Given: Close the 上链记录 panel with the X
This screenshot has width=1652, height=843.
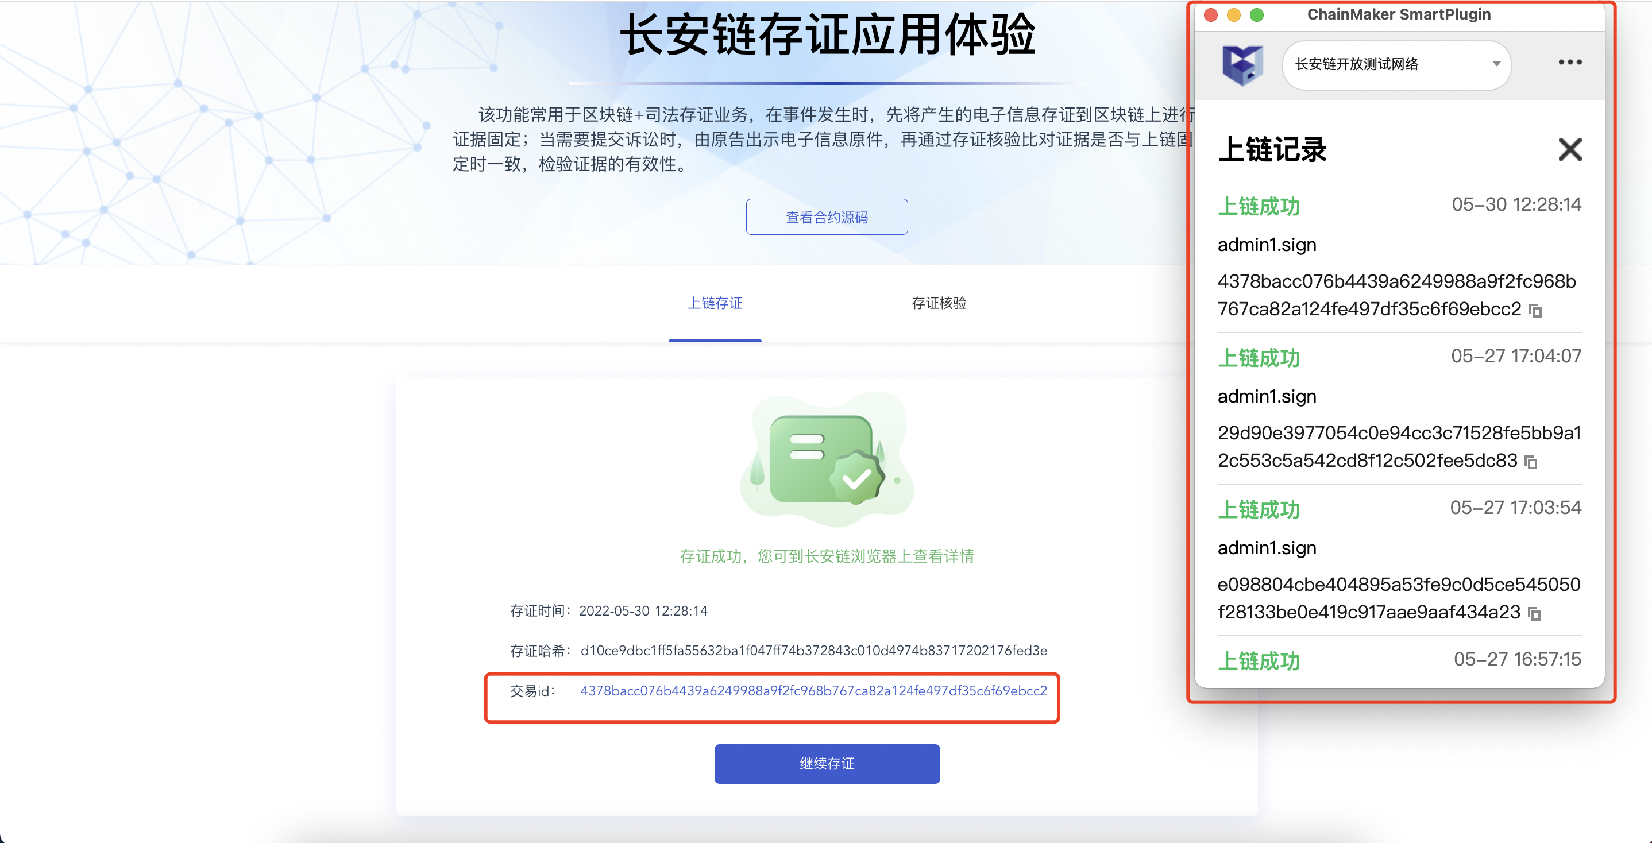Looking at the screenshot, I should click(1570, 149).
